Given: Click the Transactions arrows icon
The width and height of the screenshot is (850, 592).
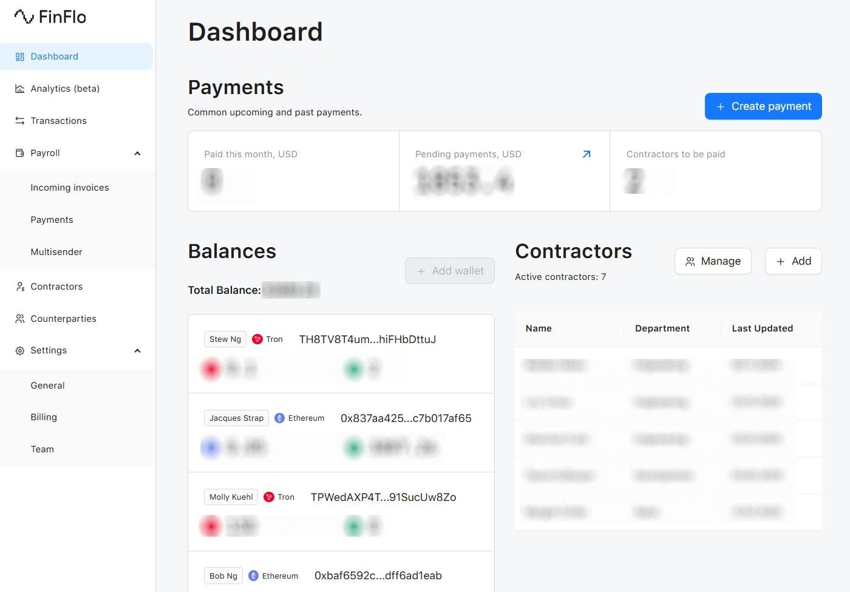Looking at the screenshot, I should 20,121.
